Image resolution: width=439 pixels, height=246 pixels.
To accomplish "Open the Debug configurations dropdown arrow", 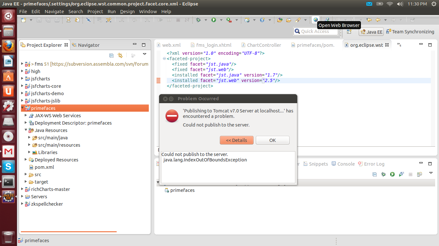I will click(206, 20).
